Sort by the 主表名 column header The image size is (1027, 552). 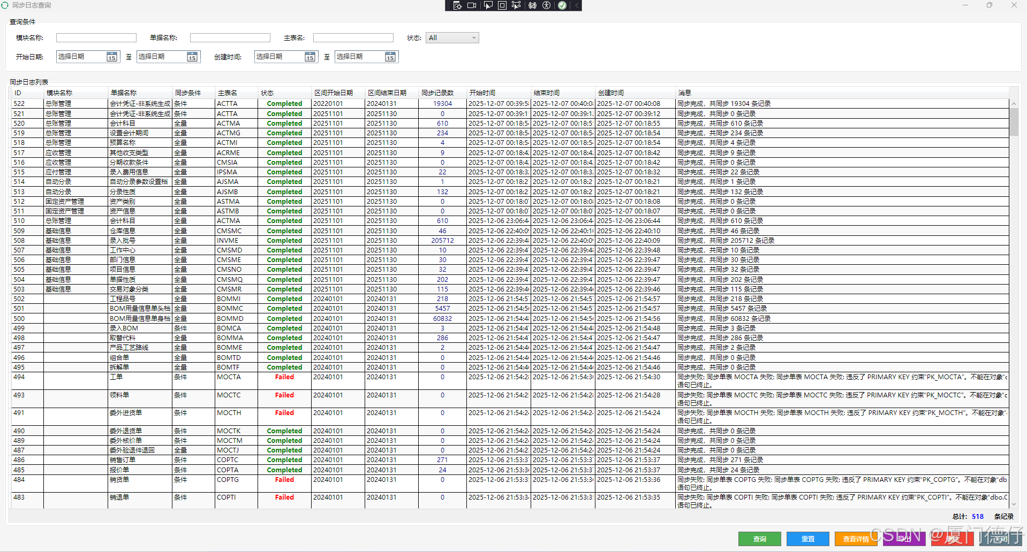tap(237, 93)
